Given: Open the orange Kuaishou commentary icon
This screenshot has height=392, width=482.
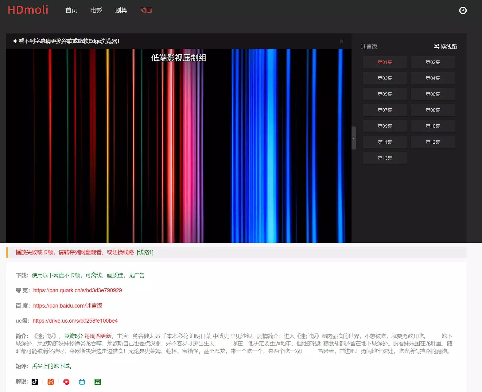Looking at the screenshot, I should click(51, 382).
